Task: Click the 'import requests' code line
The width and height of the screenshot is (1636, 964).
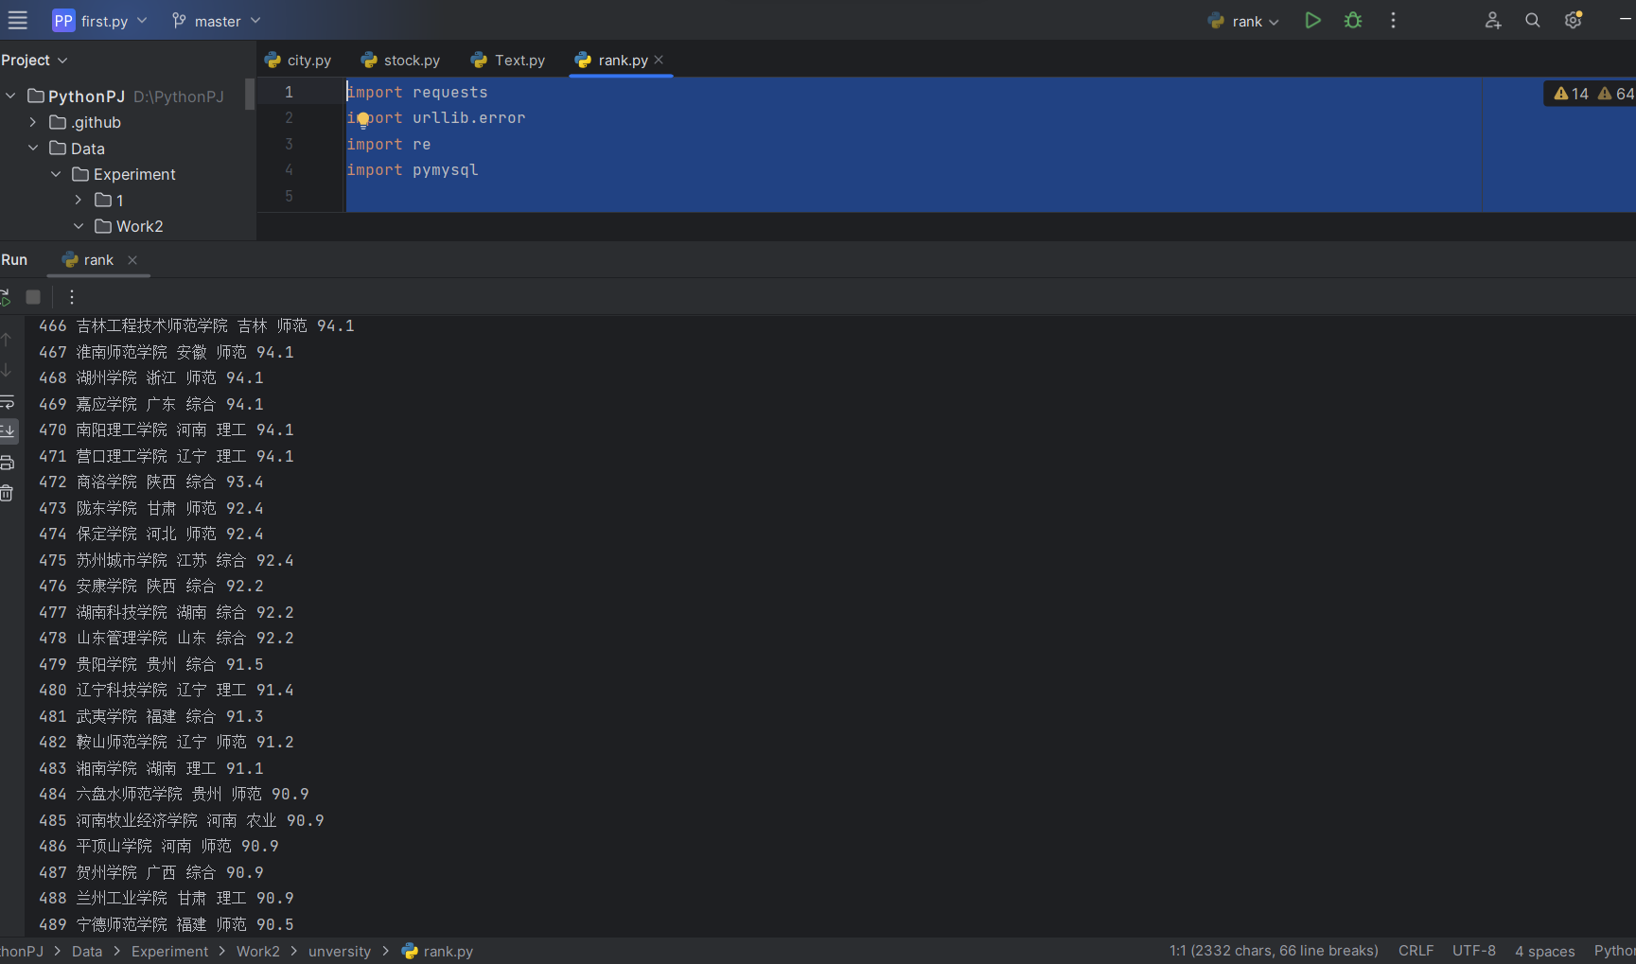Action: (x=417, y=92)
